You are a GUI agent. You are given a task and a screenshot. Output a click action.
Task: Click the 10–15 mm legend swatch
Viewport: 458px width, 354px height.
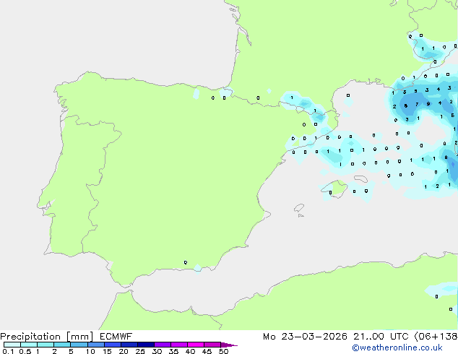tap(96, 345)
